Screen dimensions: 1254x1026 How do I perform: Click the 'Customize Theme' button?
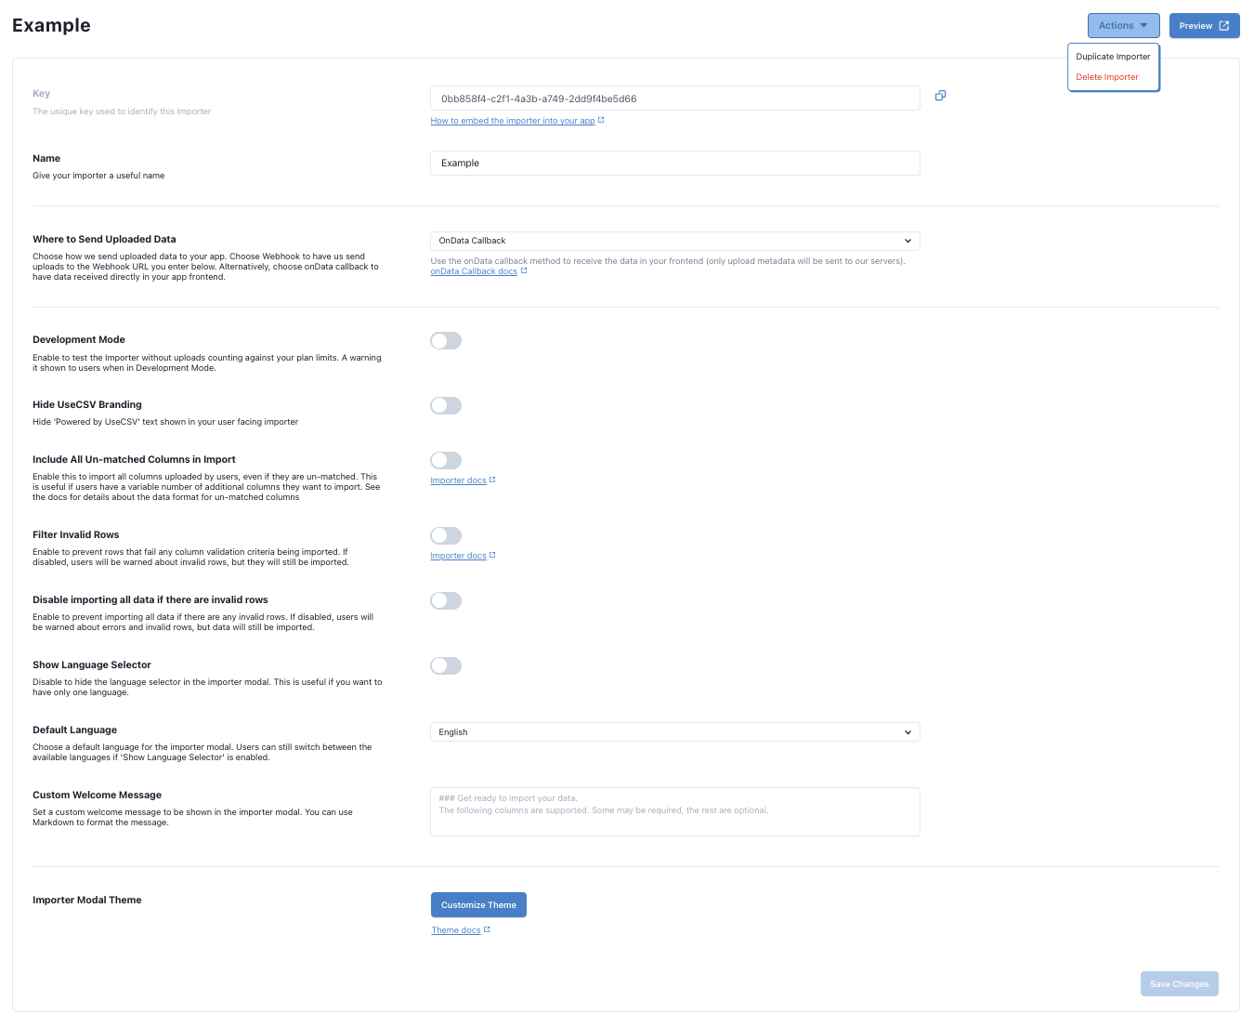[478, 904]
